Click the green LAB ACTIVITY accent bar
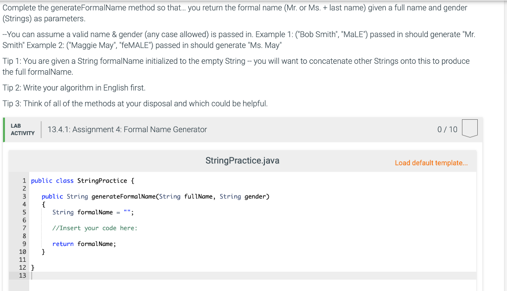 4,129
